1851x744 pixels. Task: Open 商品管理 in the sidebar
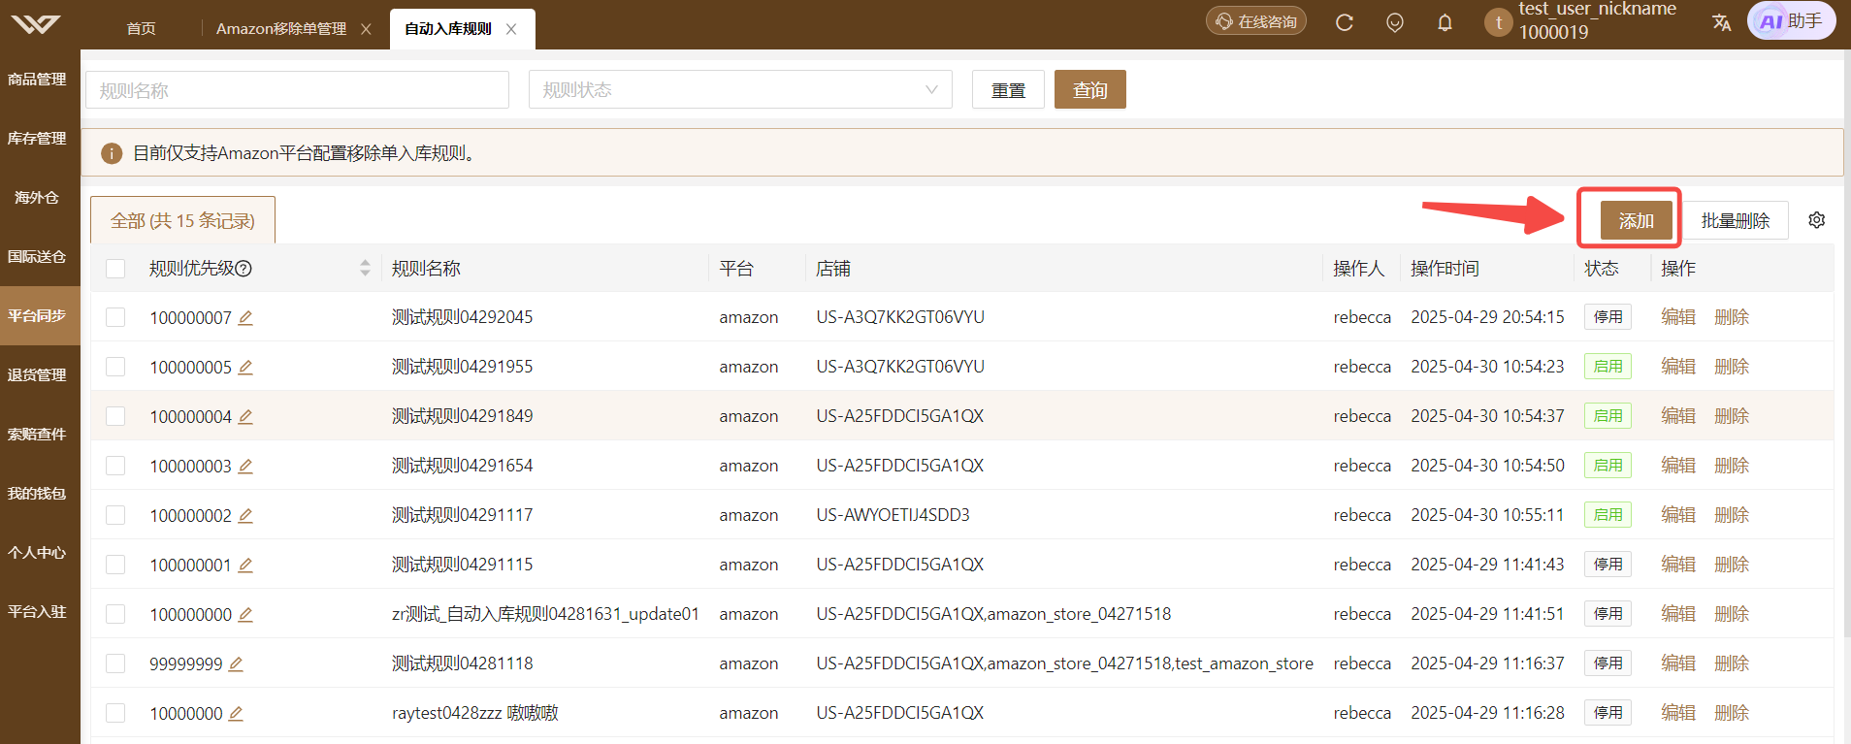(39, 80)
